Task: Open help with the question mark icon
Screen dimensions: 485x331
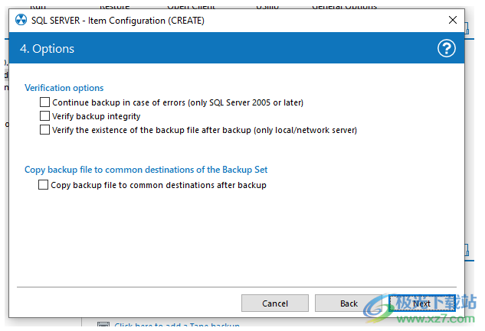Action: (447, 49)
